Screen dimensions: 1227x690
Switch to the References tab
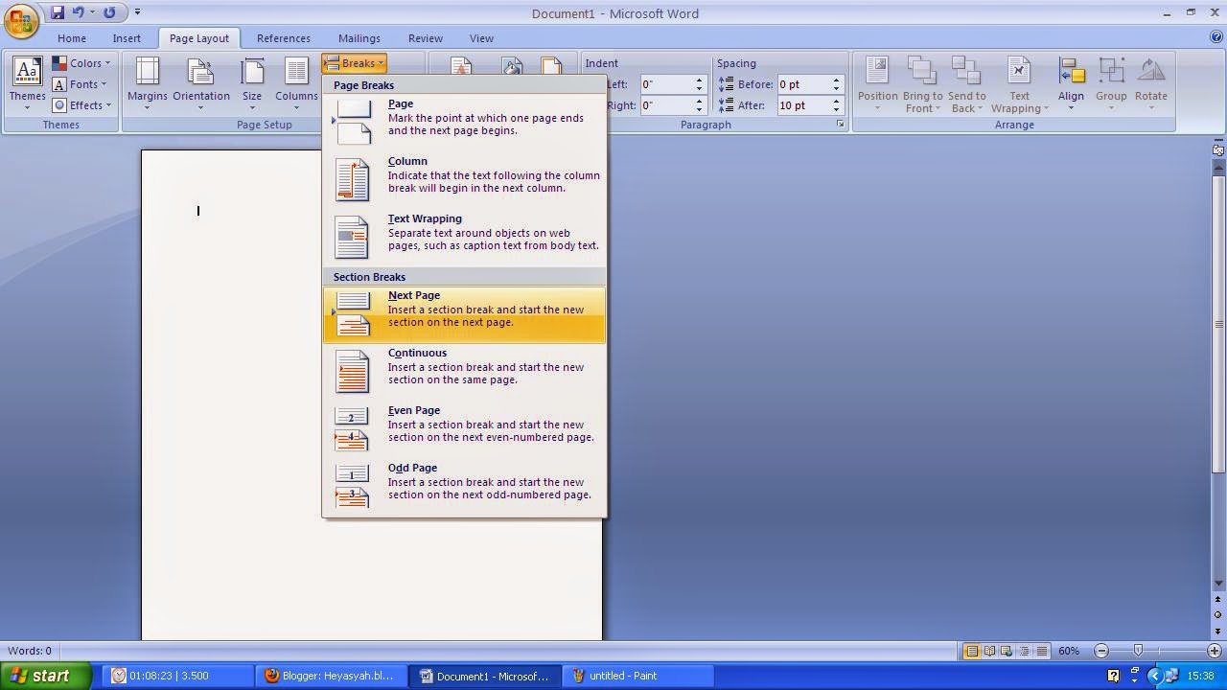[284, 38]
